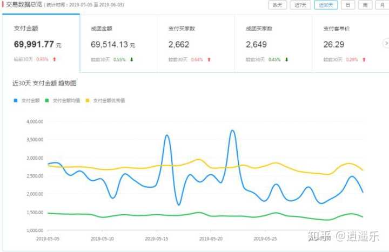Screen dimensions: 389x252
Task: Click green down arrow under 成团买家数
Action: [286, 59]
